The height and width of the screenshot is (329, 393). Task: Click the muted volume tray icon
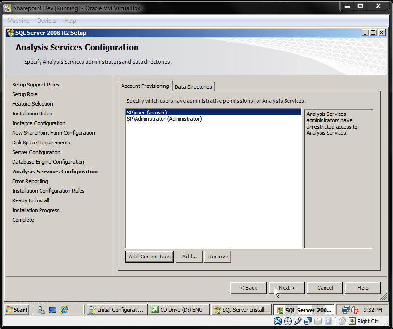click(354, 310)
